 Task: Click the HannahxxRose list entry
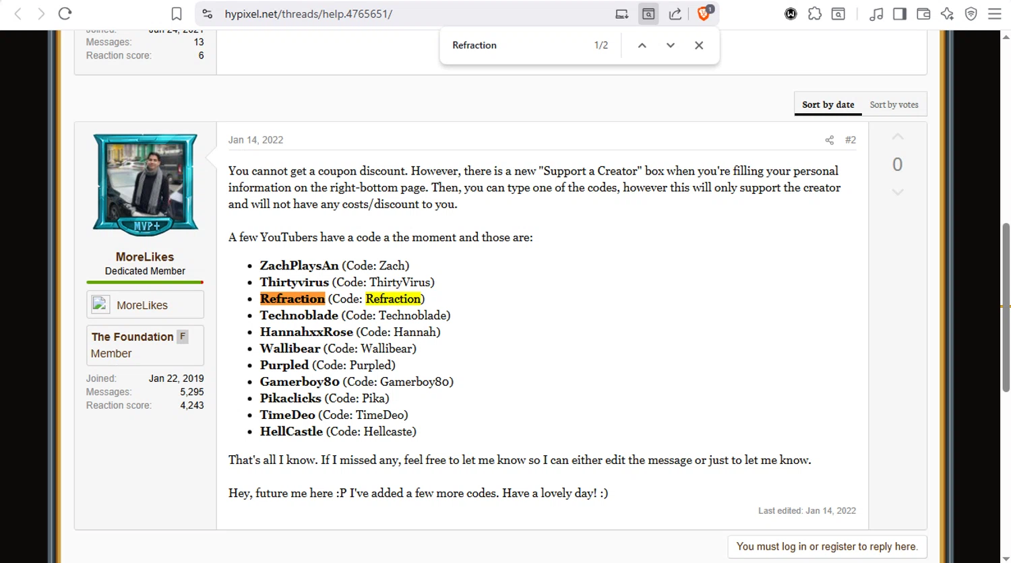pos(350,332)
